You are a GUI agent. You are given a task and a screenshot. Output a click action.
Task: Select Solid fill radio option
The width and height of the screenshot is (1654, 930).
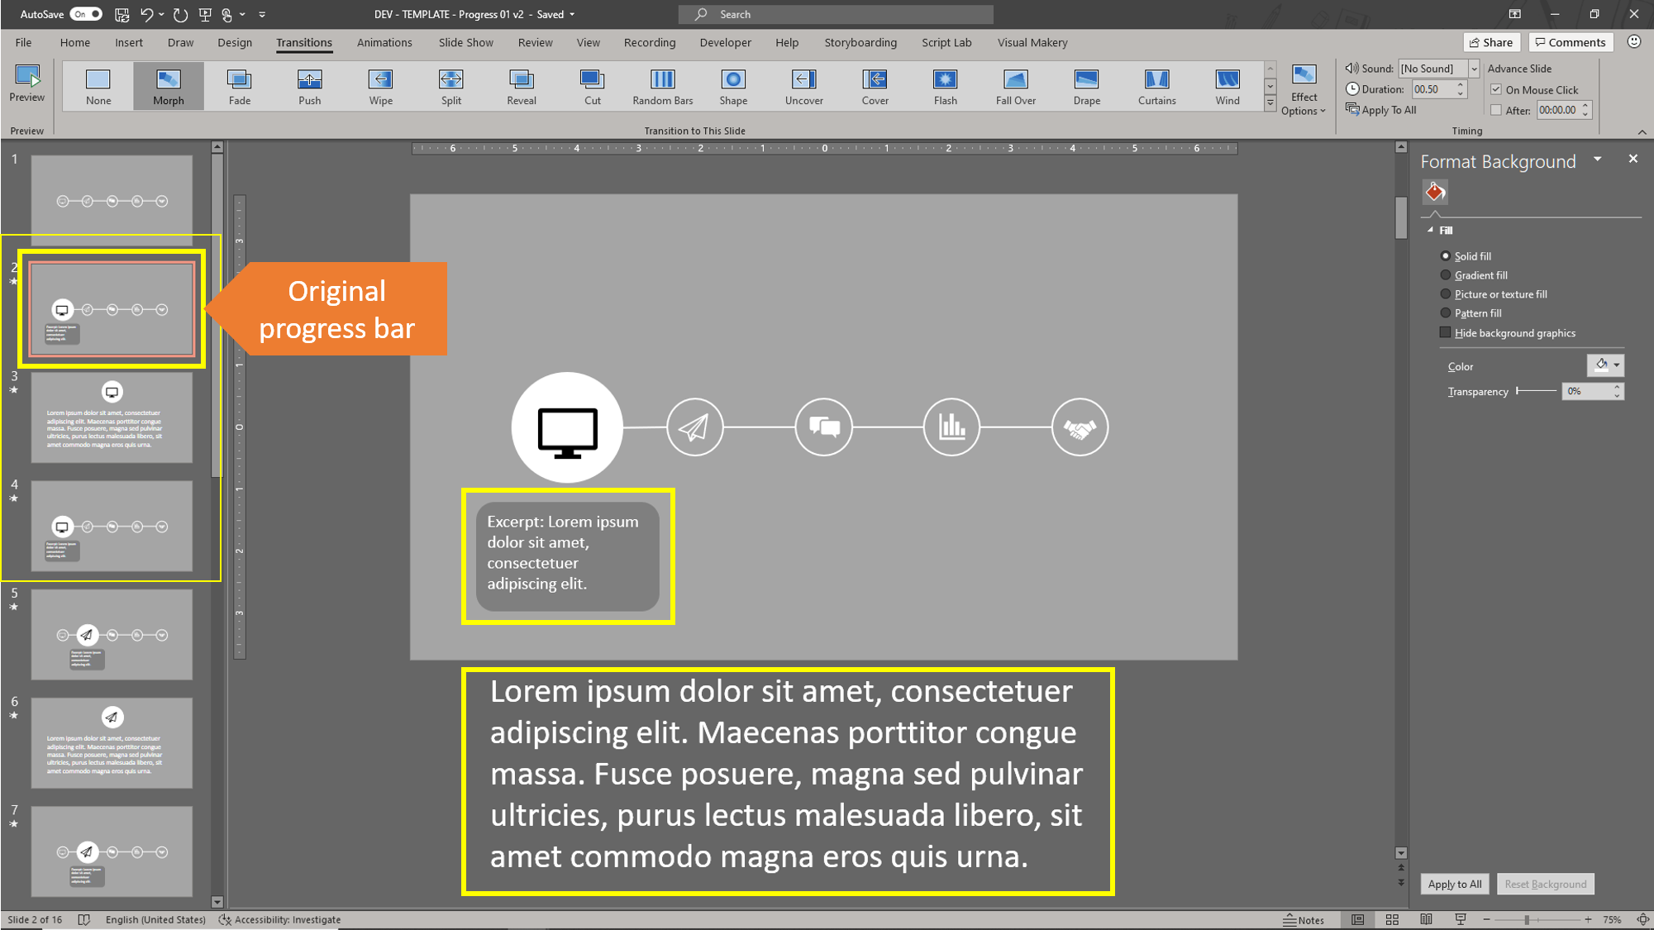[1445, 256]
